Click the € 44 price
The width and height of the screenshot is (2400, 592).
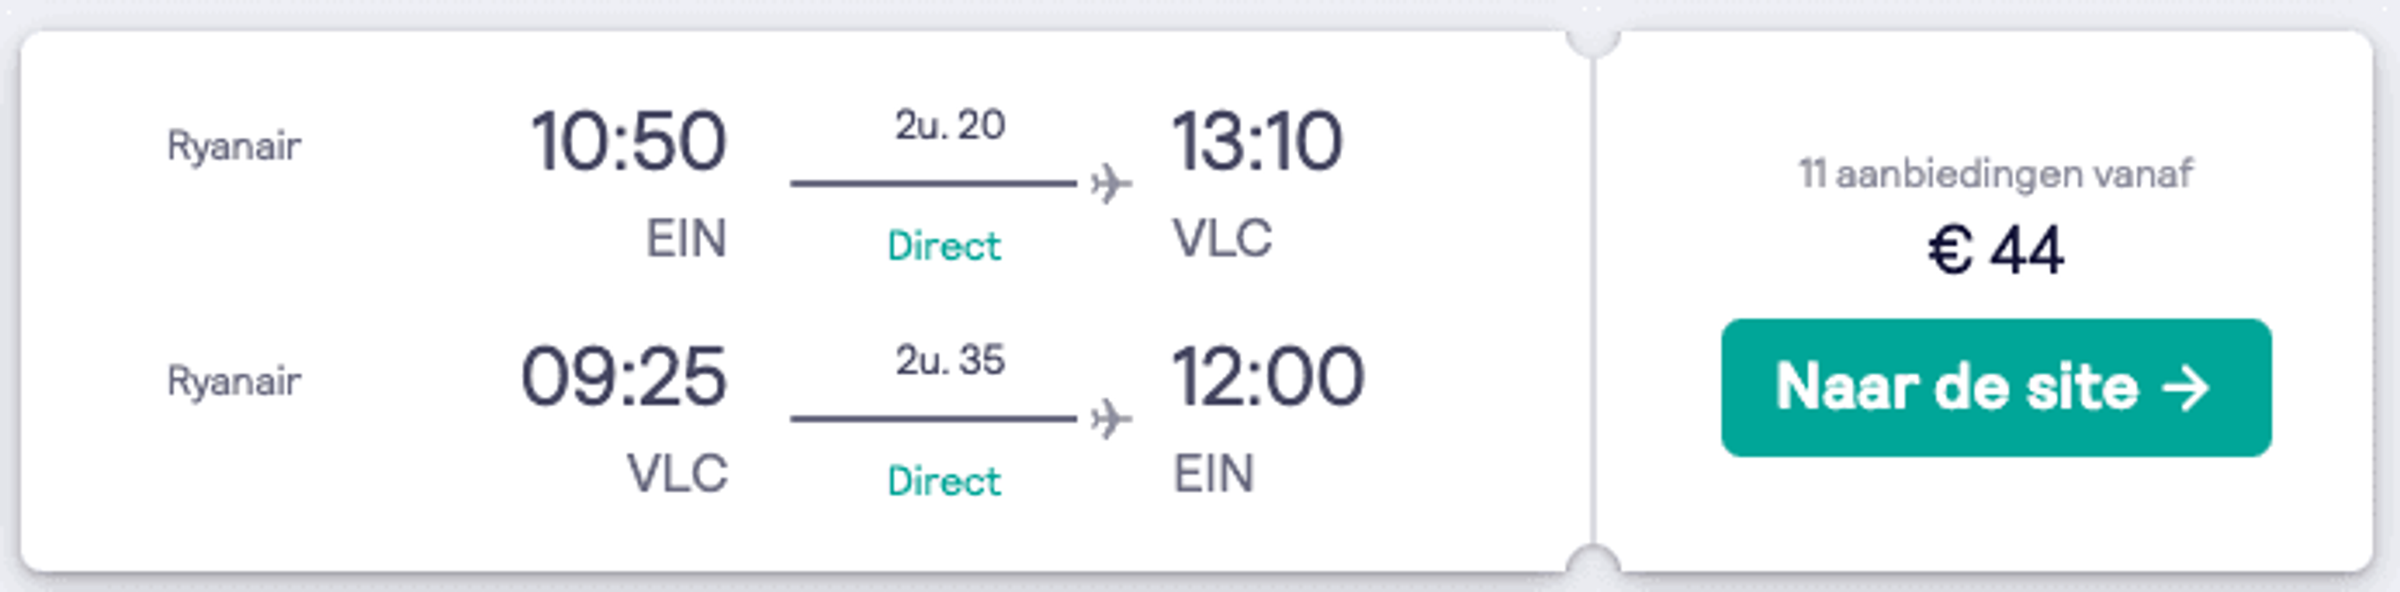coord(1996,250)
